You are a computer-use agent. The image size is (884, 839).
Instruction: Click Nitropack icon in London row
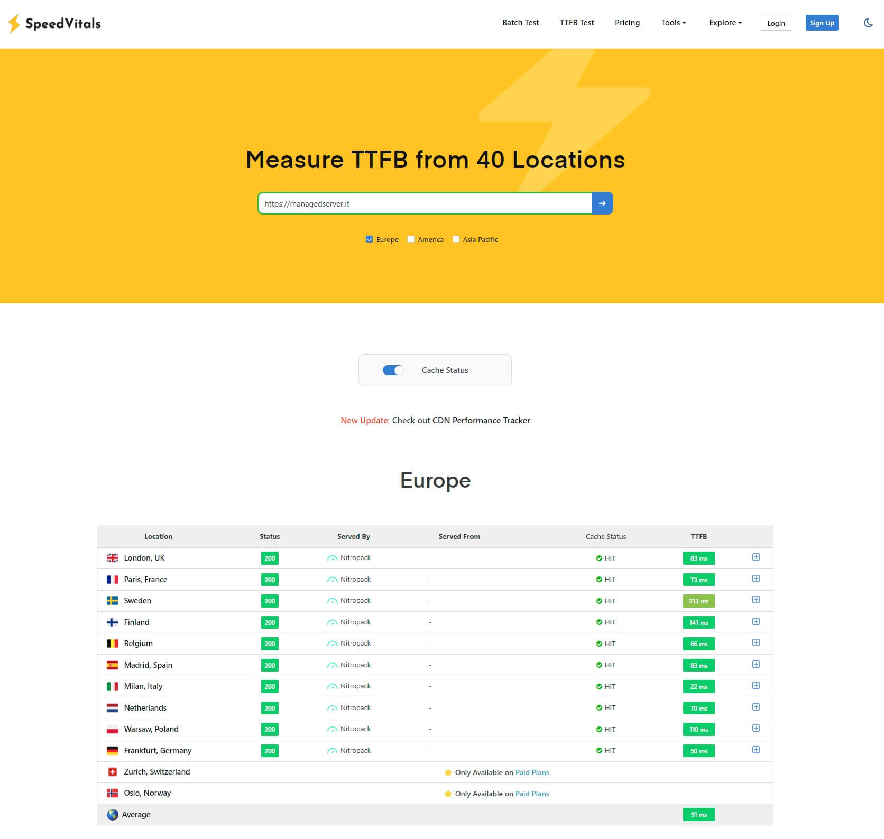[333, 558]
